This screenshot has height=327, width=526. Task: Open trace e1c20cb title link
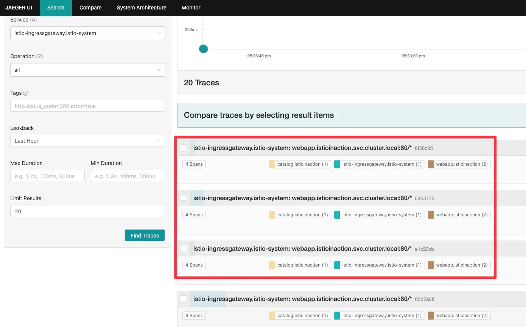302,248
